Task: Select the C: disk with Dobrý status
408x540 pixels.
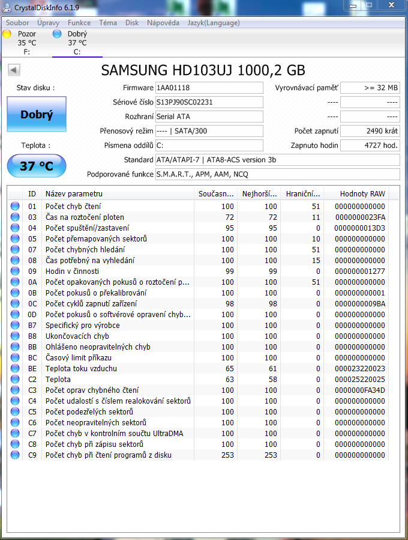Action: pos(77,43)
